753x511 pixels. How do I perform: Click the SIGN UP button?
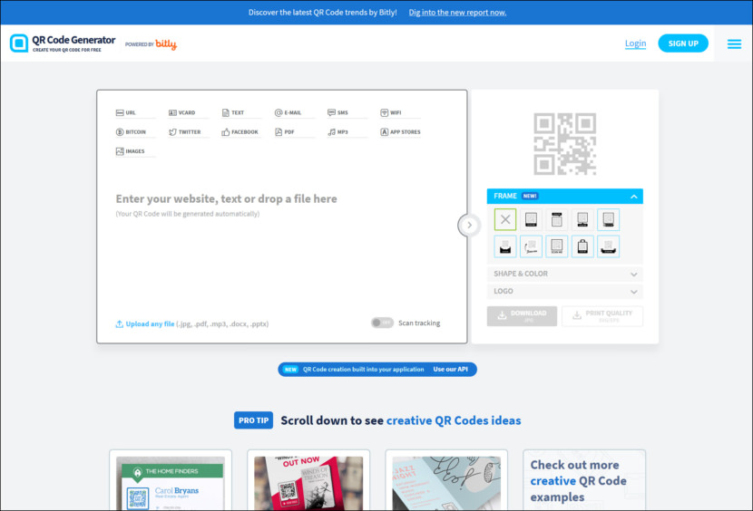coord(683,43)
